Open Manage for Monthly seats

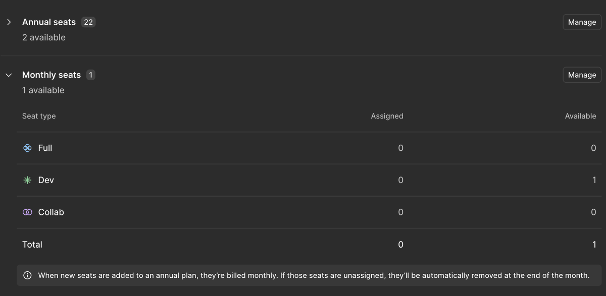click(x=582, y=75)
